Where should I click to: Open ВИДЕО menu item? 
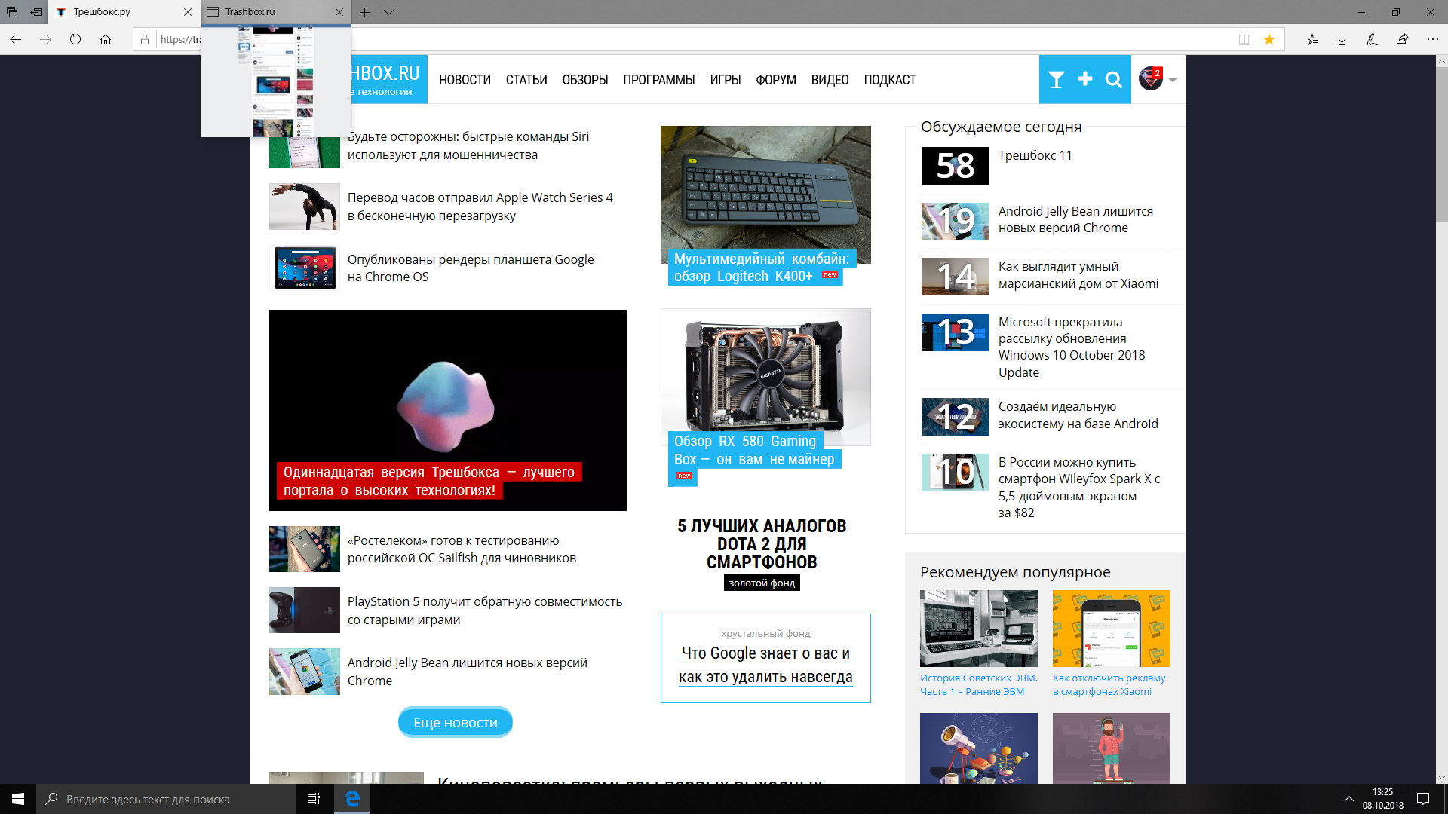830,80
